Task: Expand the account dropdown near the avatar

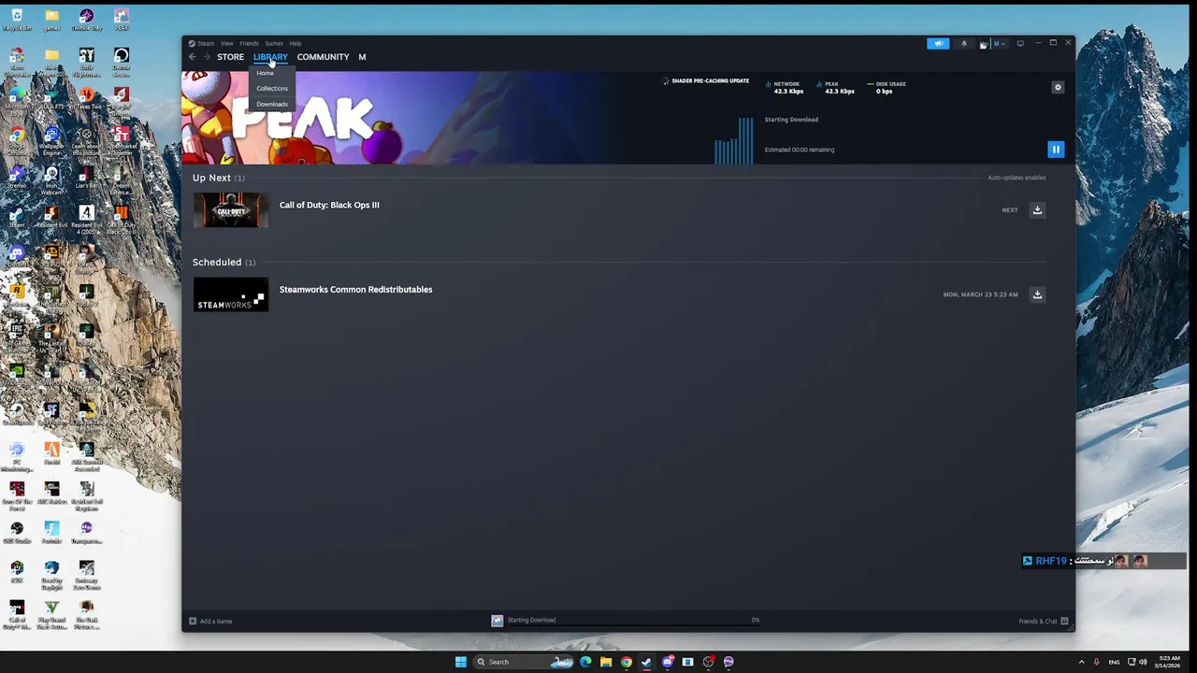Action: [998, 44]
